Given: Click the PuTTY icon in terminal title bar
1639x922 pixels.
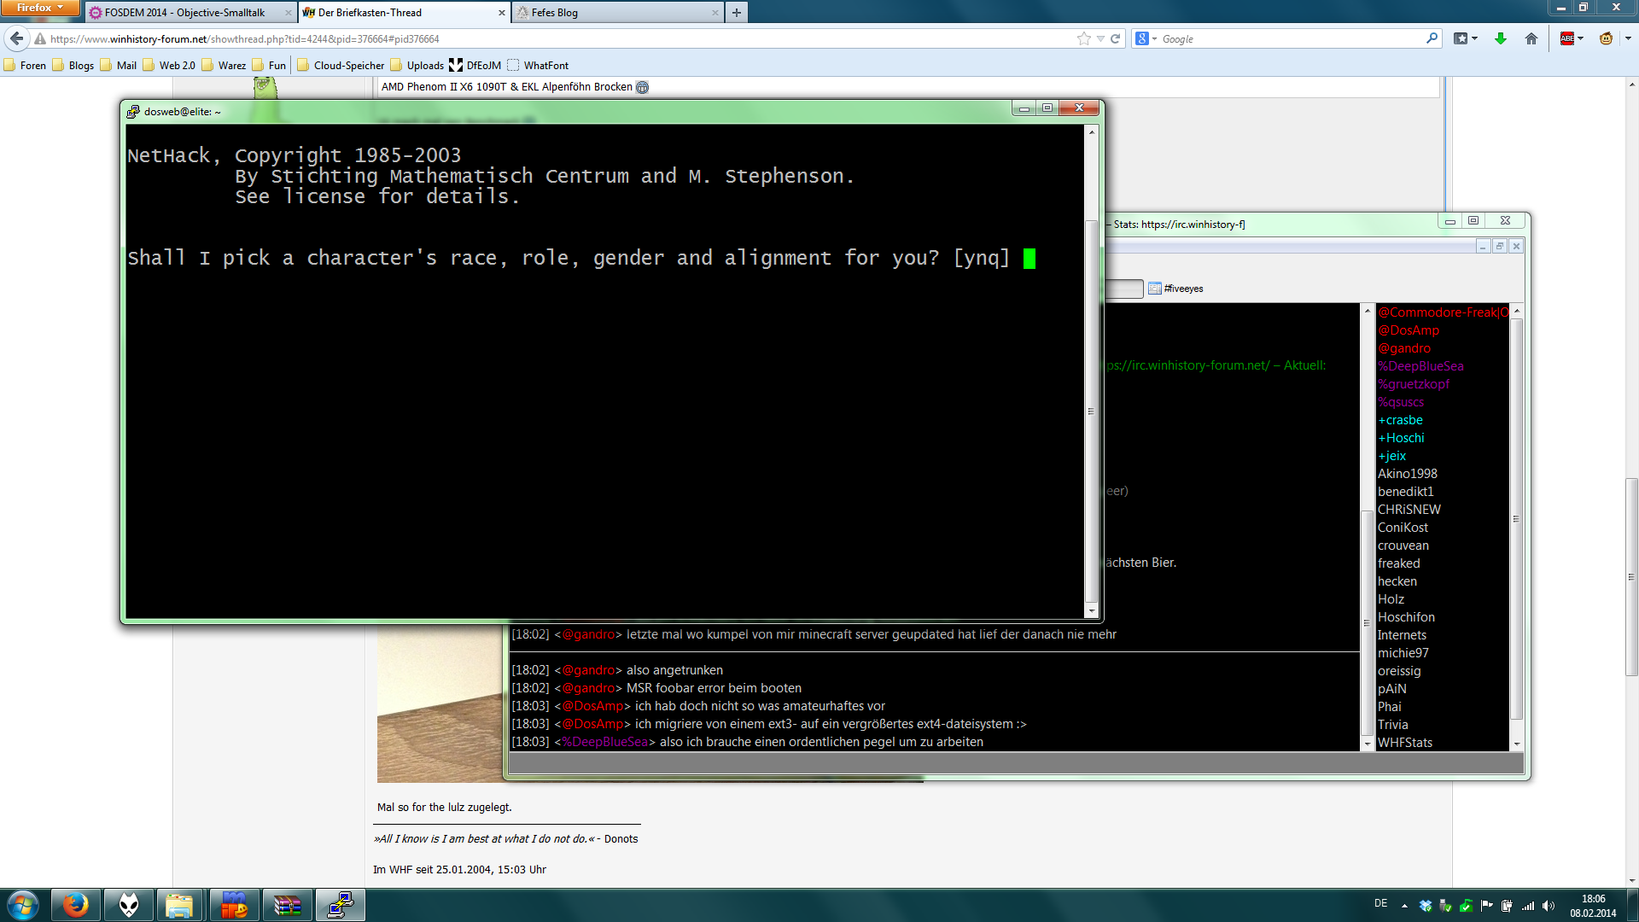Looking at the screenshot, I should (133, 111).
